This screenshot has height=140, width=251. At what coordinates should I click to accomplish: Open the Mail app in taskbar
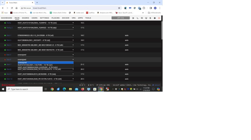tap(77, 89)
